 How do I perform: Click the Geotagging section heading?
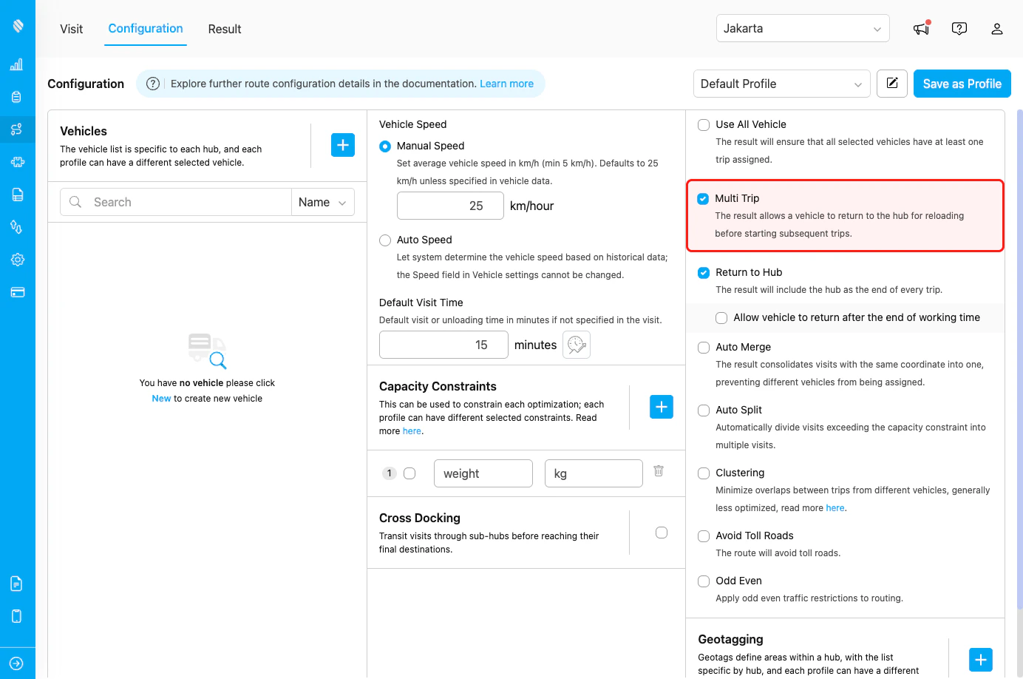pyautogui.click(x=730, y=639)
